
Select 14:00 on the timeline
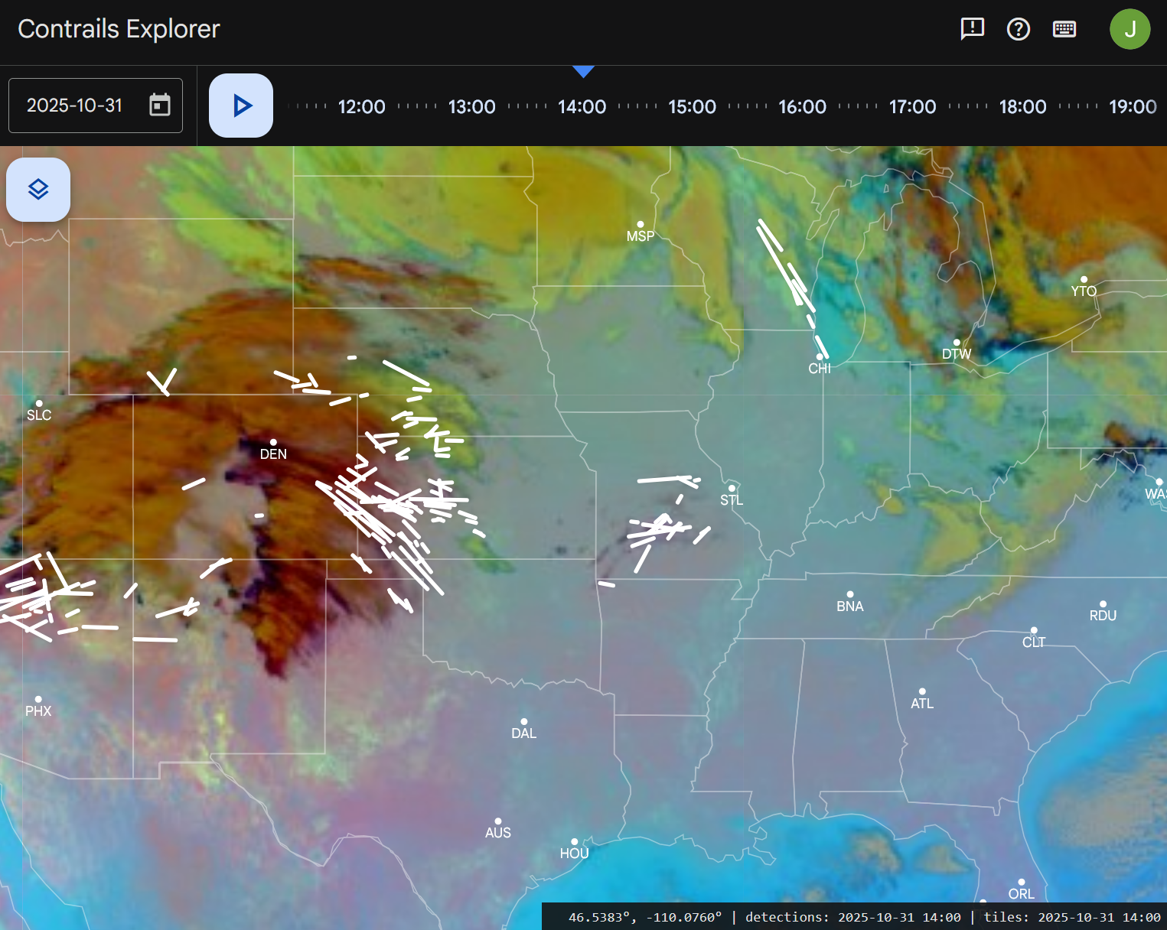582,107
